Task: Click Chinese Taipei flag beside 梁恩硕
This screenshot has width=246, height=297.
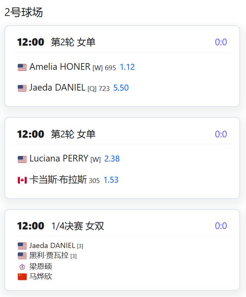Action: click(22, 267)
